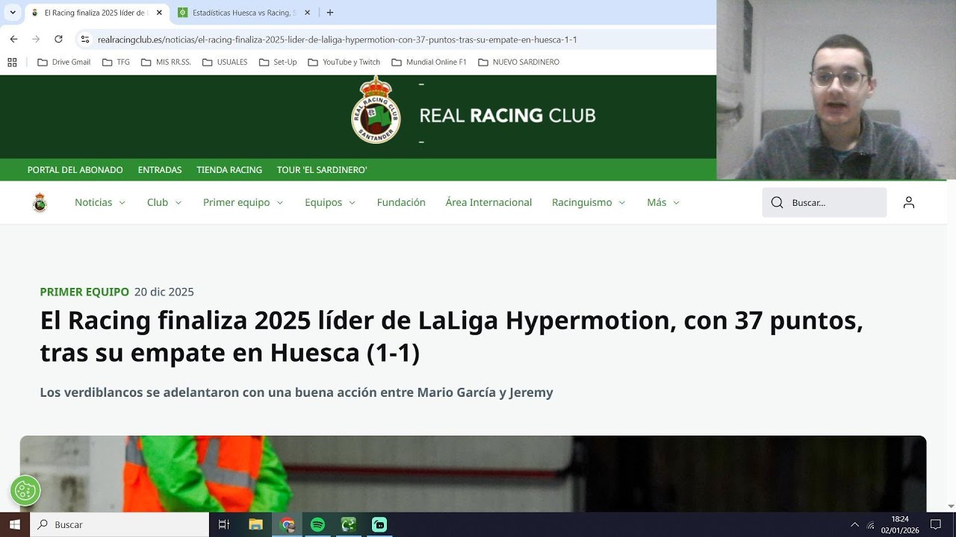The height and width of the screenshot is (537, 956).
Task: Switch to the Estadísticas Huesca vs Racing tab
Action: pos(243,13)
